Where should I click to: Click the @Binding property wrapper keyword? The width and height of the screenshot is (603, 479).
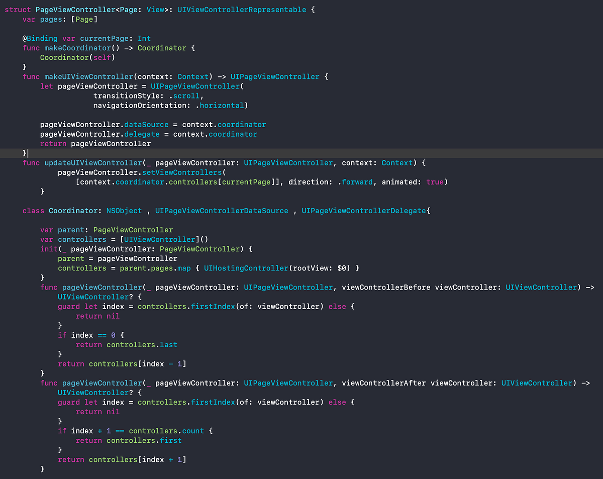pyautogui.click(x=40, y=38)
